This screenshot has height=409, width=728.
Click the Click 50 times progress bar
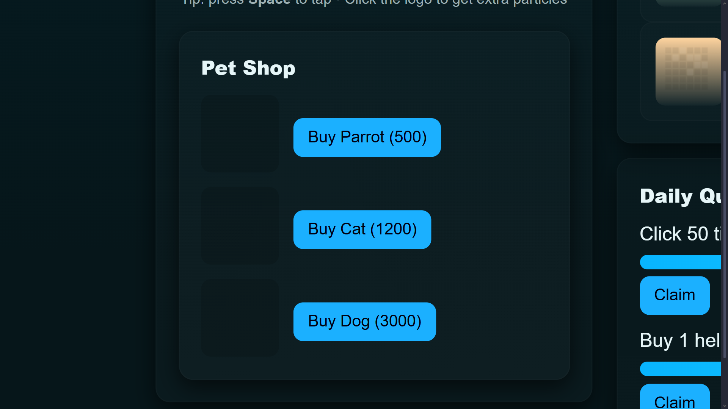pos(681,262)
